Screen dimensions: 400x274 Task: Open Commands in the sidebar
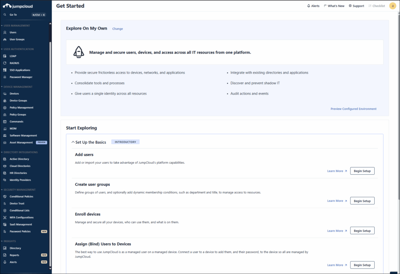(x=16, y=122)
